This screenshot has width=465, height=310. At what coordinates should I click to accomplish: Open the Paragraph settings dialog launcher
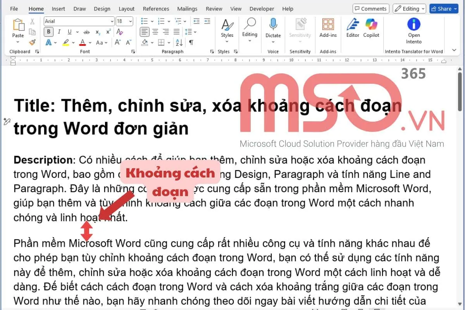[212, 52]
